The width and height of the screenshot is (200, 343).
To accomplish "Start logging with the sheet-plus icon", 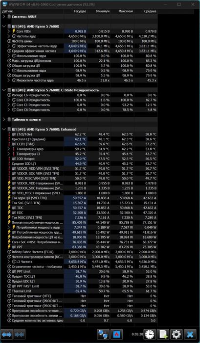I will coord(163,335).
